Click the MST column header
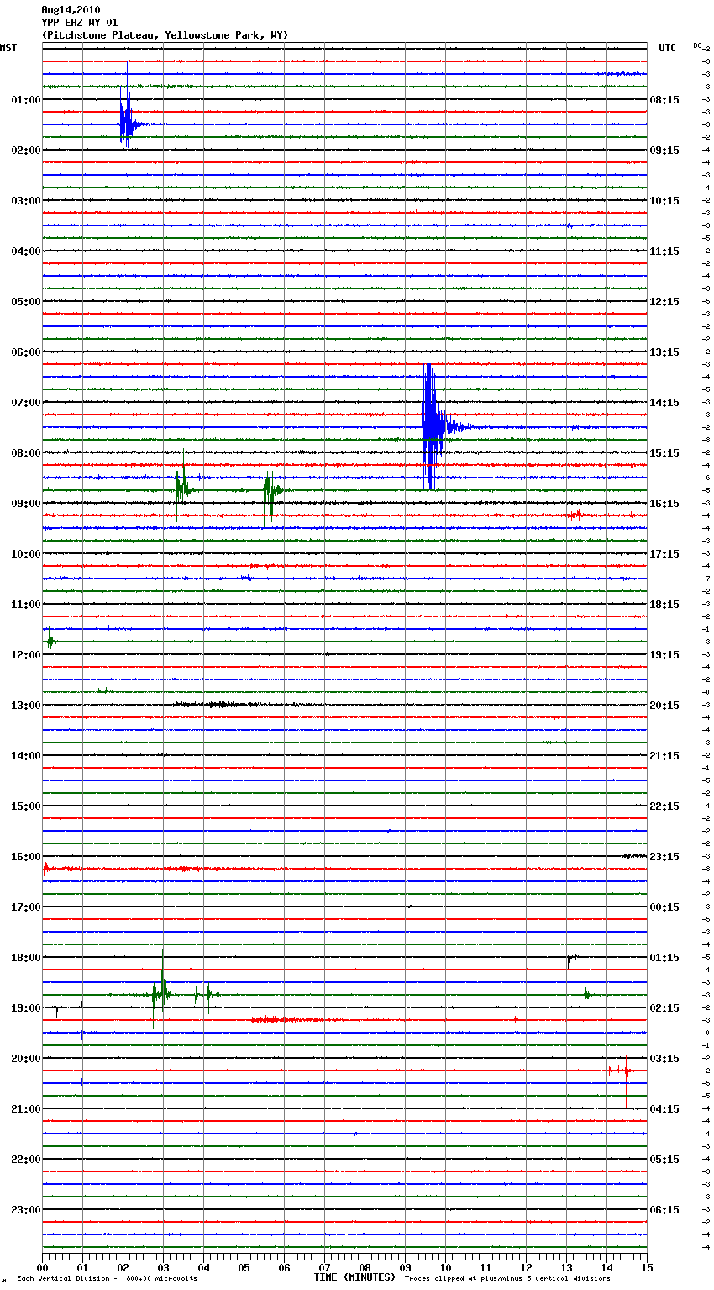The height and width of the screenshot is (1290, 714). (8, 48)
